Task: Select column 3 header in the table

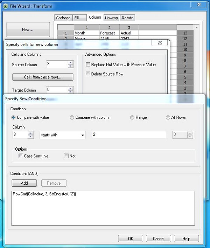Action: [x=129, y=28]
